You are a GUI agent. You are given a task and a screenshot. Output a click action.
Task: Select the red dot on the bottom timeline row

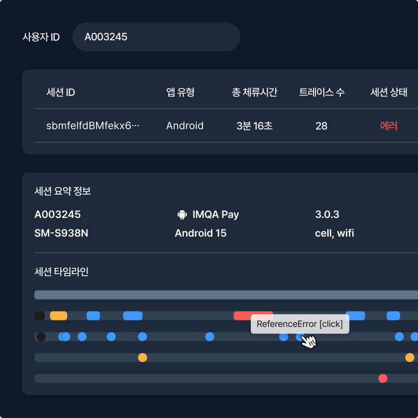pos(382,379)
